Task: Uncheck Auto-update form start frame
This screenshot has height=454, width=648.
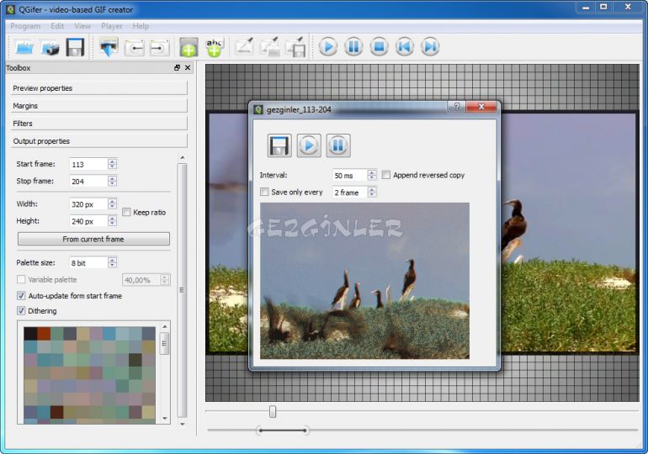Action: [x=21, y=295]
